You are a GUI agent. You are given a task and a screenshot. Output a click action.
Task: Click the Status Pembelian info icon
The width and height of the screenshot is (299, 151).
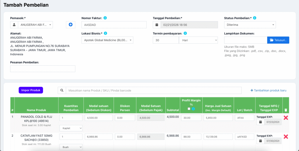tap(255, 18)
